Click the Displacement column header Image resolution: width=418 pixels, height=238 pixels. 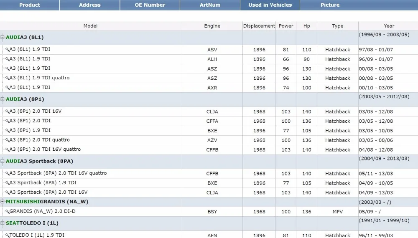(x=259, y=26)
